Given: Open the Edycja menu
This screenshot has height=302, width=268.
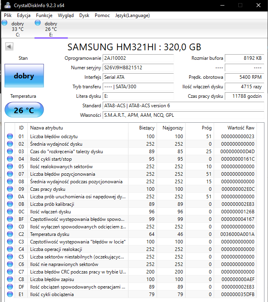Looking at the screenshot, I should [23, 15].
